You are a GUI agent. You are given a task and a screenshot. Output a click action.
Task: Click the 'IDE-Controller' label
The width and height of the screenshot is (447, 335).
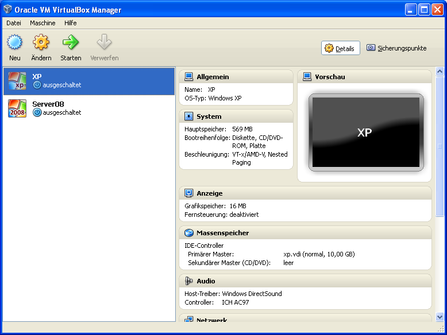(204, 246)
